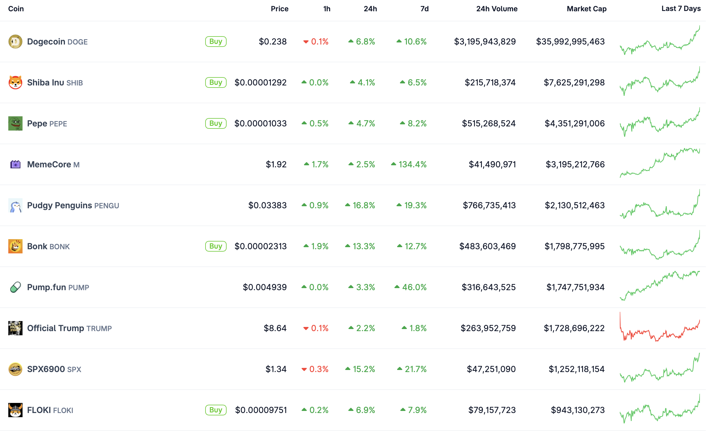Open Official Trump red sparkline chart
The image size is (707, 432).
tap(660, 328)
